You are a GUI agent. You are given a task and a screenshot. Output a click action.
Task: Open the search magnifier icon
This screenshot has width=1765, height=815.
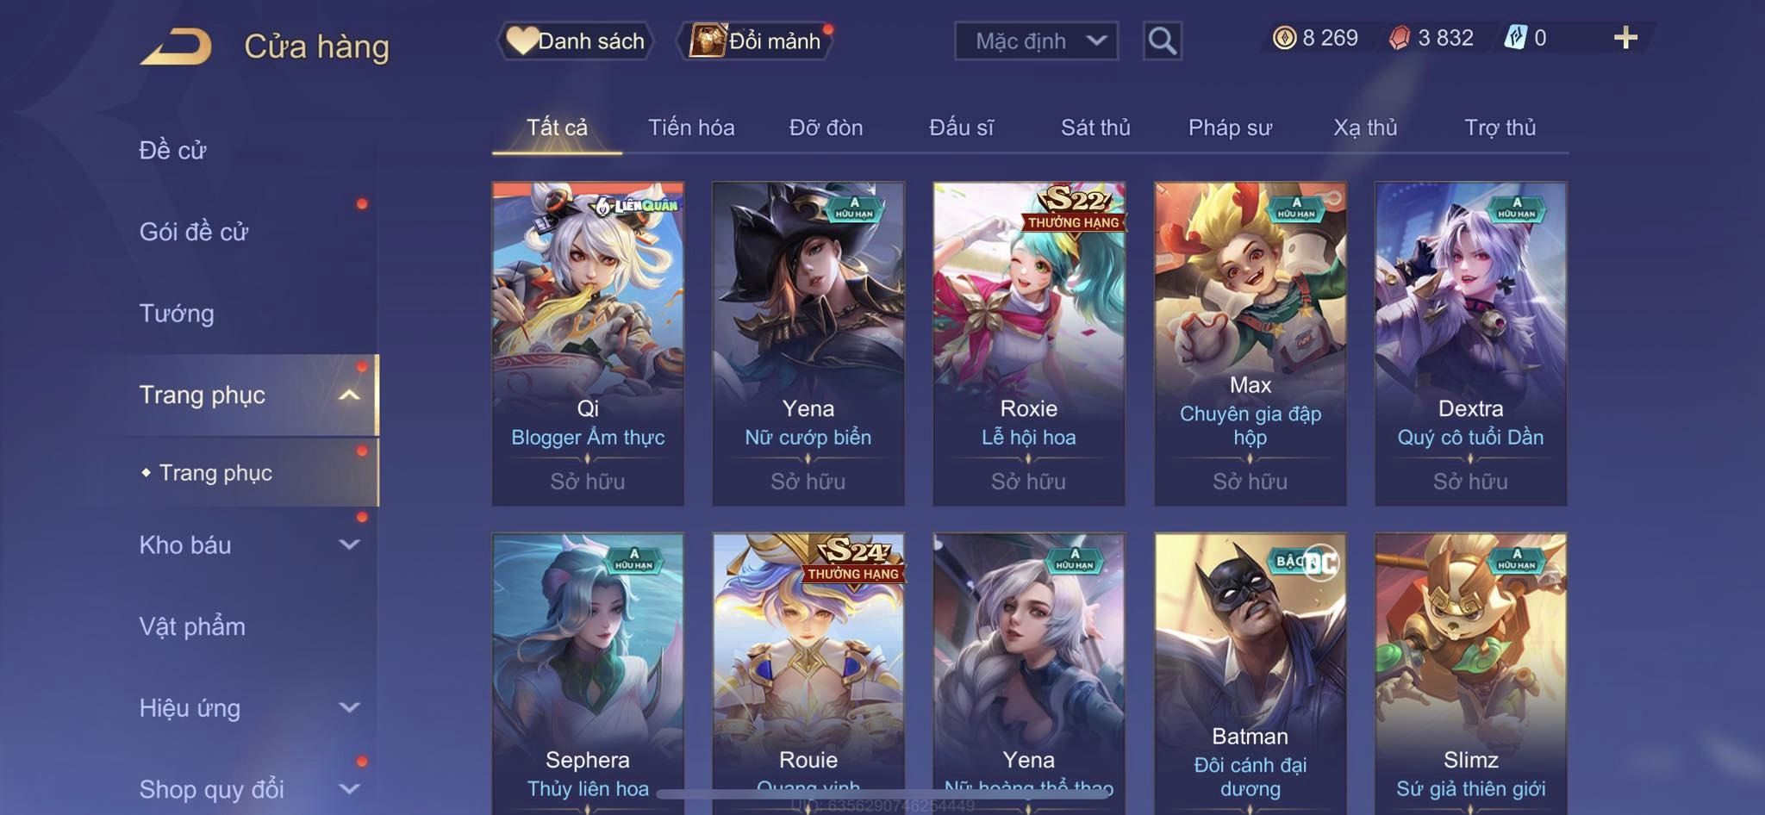coord(1162,40)
